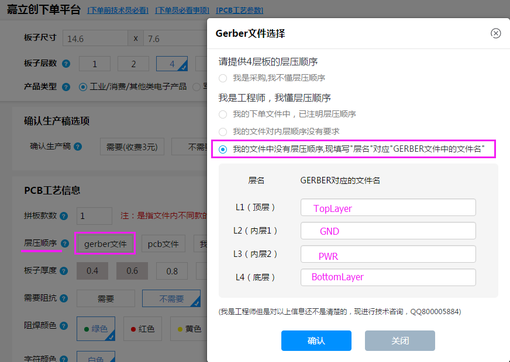Select 工业/消费/其他类电子产品 product type
Screen dimensions: 510x362
83,86
